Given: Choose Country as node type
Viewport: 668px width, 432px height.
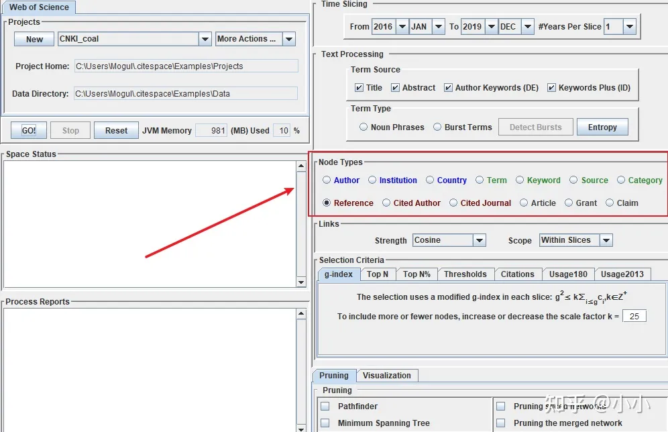Looking at the screenshot, I should (x=430, y=180).
